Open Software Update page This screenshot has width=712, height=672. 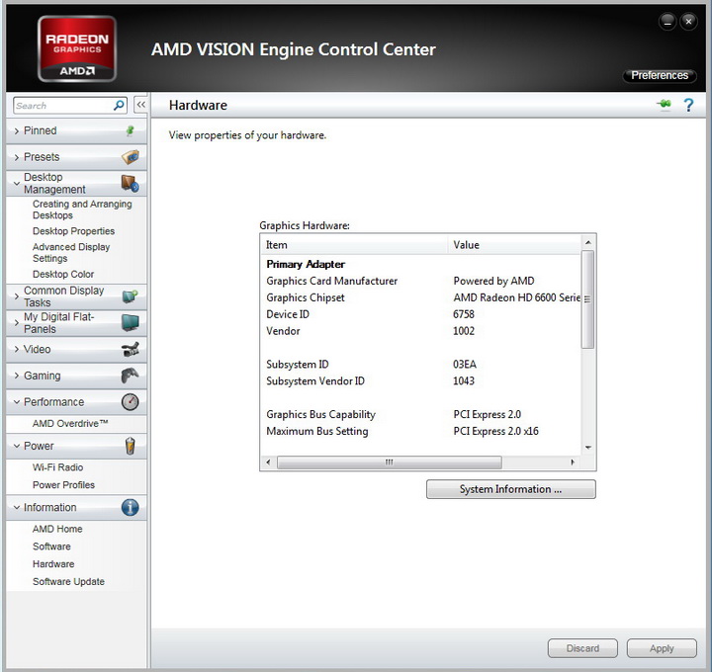pyautogui.click(x=68, y=582)
